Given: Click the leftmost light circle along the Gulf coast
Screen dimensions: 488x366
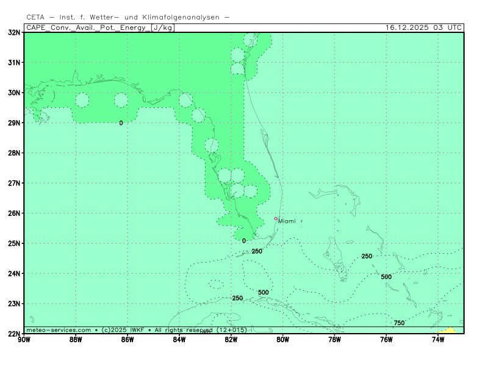Looking at the screenshot, I should 82,100.
